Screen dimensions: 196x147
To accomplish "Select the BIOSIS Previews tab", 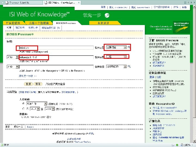I will [x=66, y=23].
